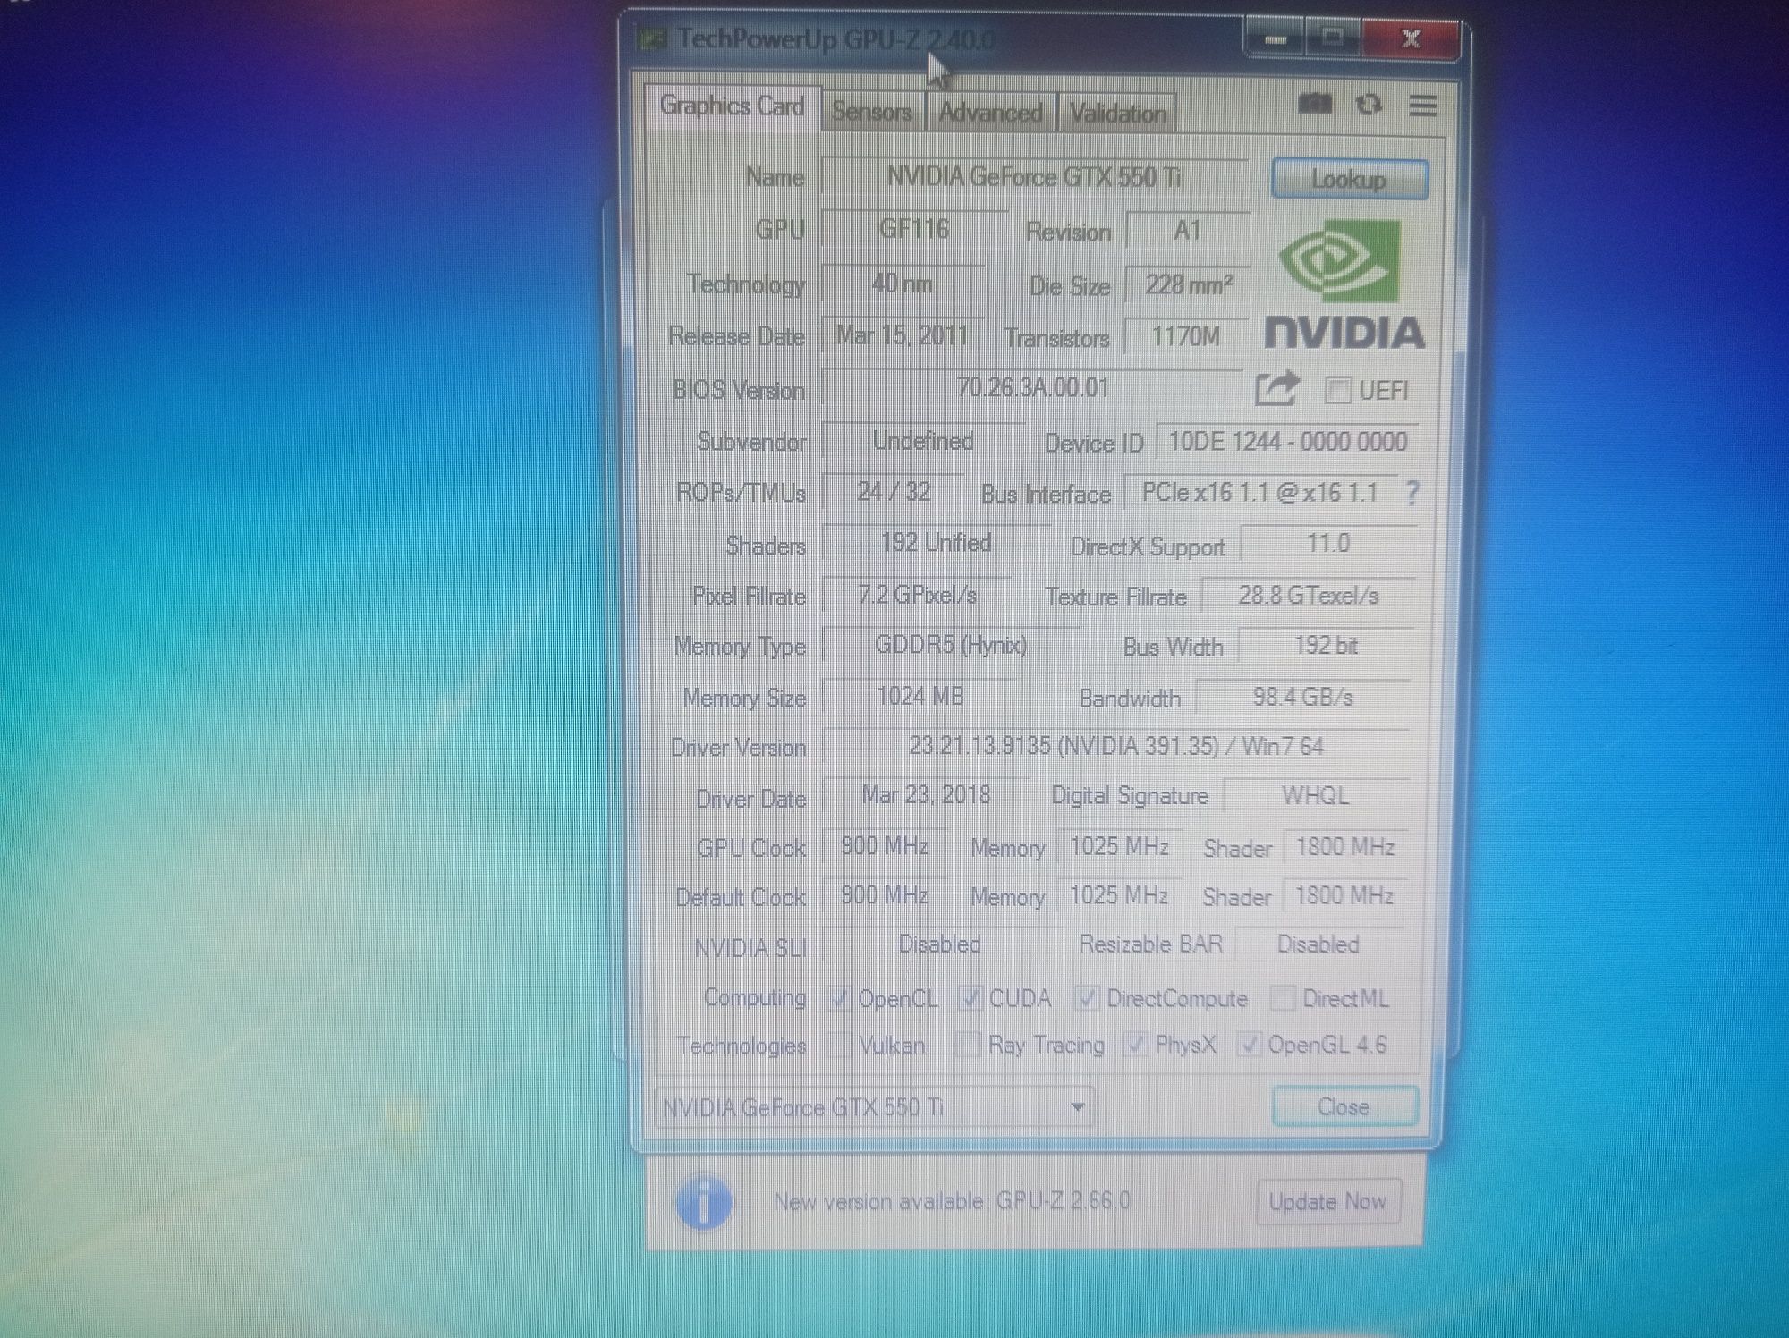The image size is (1789, 1338).
Task: Click the GPU-Z title bar app icon
Action: tap(651, 39)
